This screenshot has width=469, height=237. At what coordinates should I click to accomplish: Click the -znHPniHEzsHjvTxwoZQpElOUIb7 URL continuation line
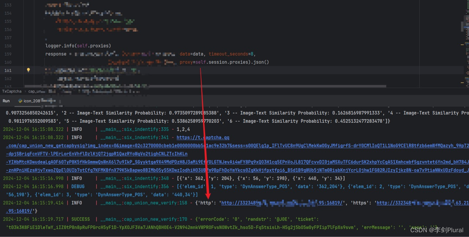point(237,170)
